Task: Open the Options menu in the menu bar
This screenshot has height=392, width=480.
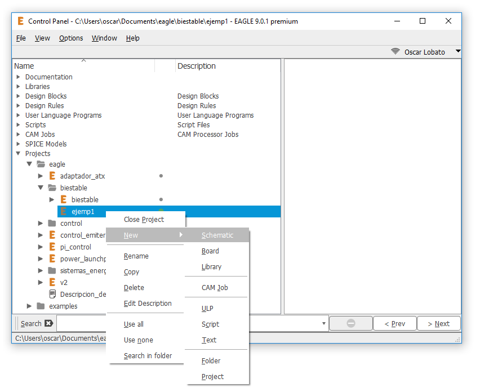Action: coord(71,38)
